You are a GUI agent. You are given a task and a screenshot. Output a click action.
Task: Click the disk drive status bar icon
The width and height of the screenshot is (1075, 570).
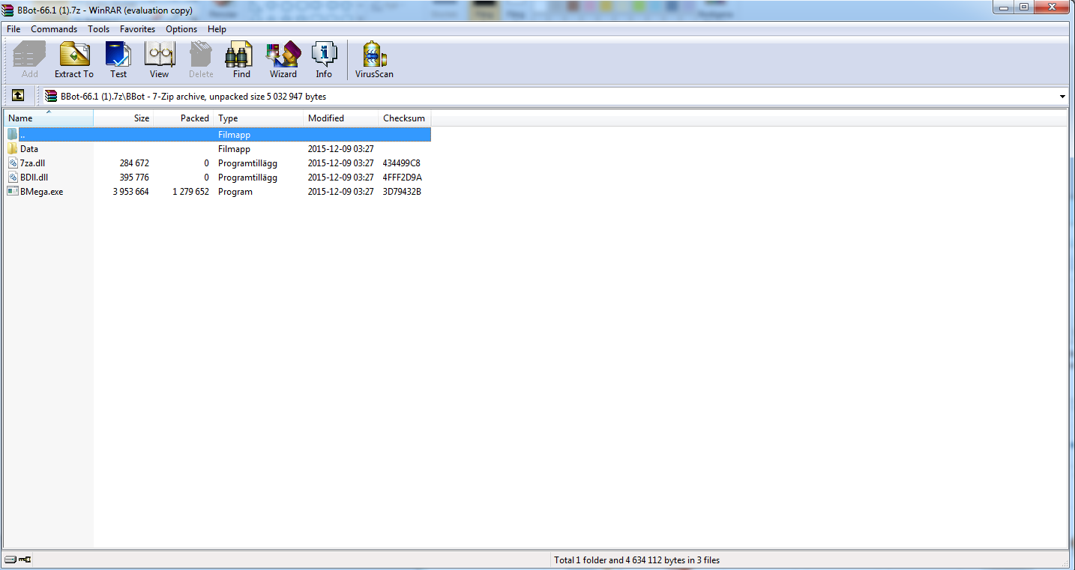coord(10,560)
